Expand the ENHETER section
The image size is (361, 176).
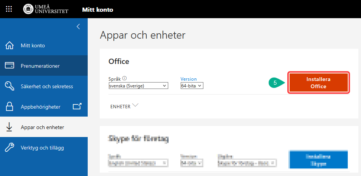(x=124, y=106)
